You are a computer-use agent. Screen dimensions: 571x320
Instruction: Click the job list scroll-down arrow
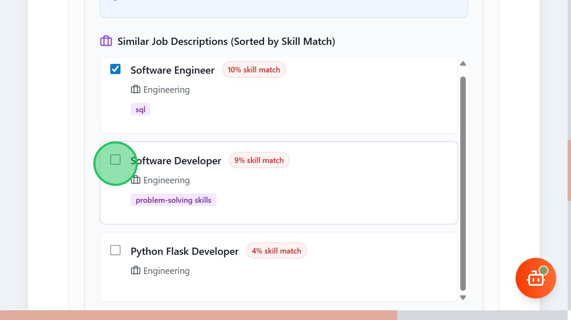[x=463, y=297]
